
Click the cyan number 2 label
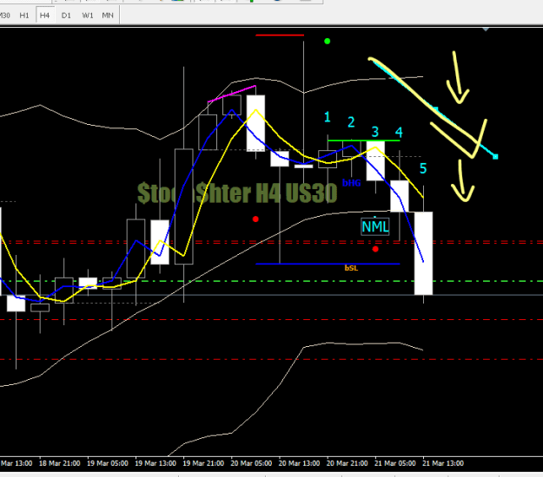351,122
